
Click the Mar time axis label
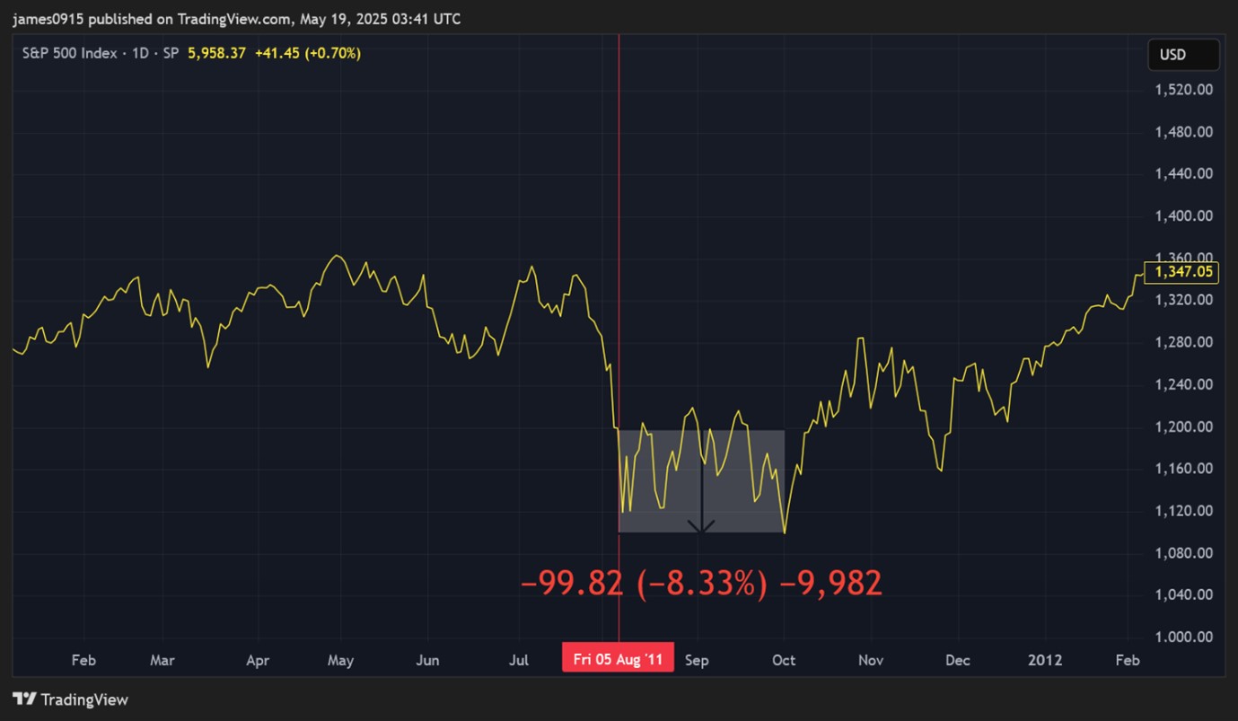162,660
